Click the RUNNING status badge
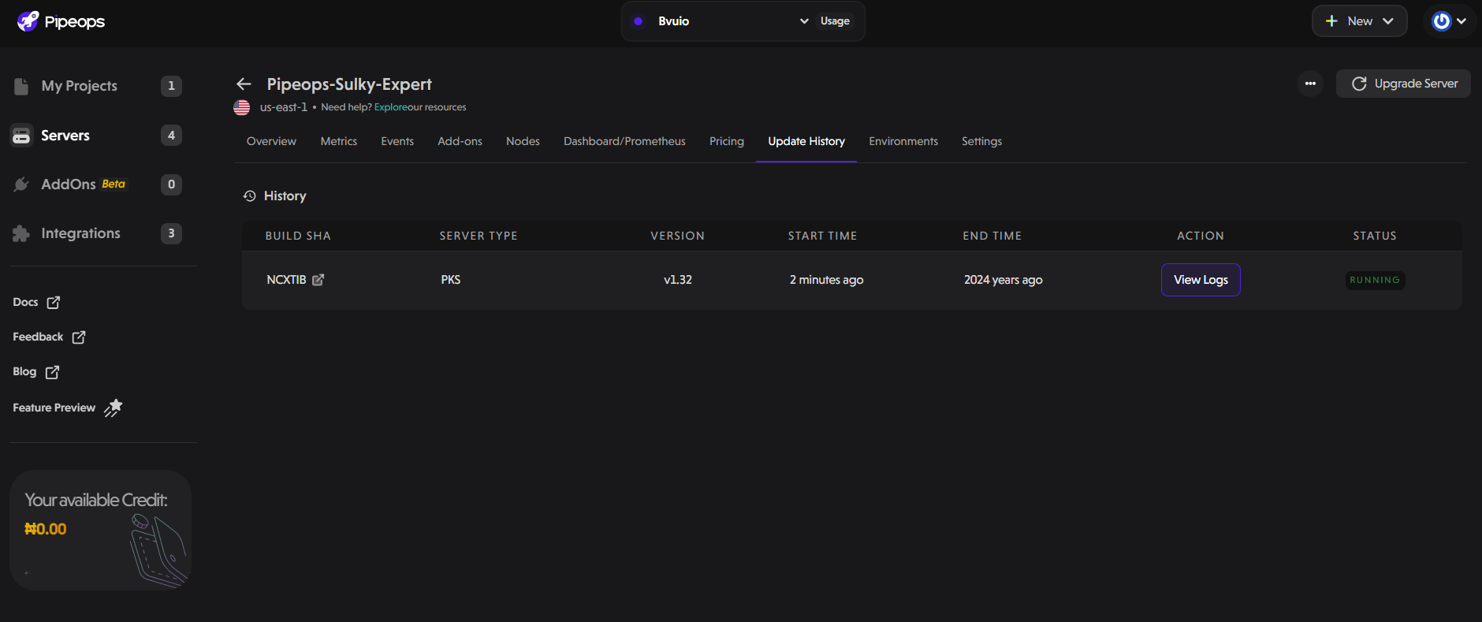 (1375, 280)
